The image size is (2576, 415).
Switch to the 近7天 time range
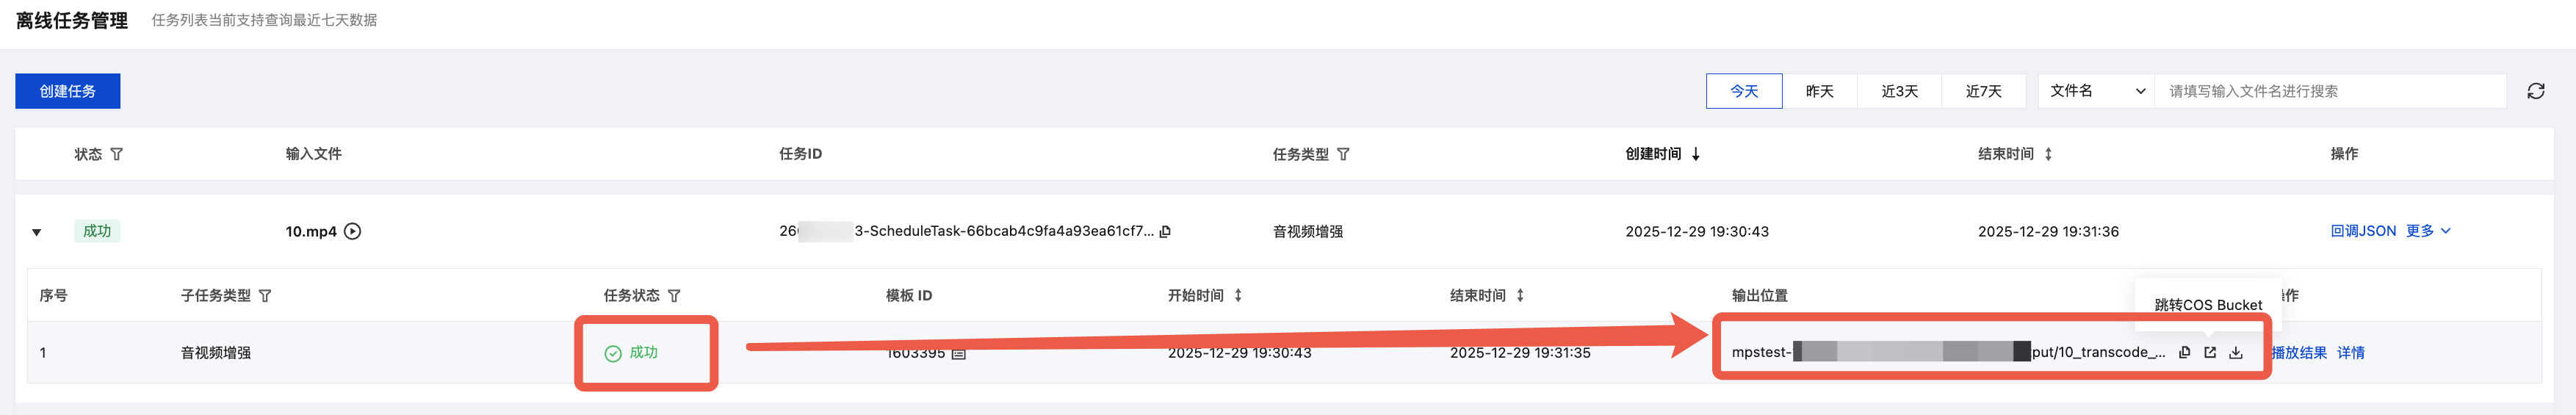click(x=1983, y=91)
